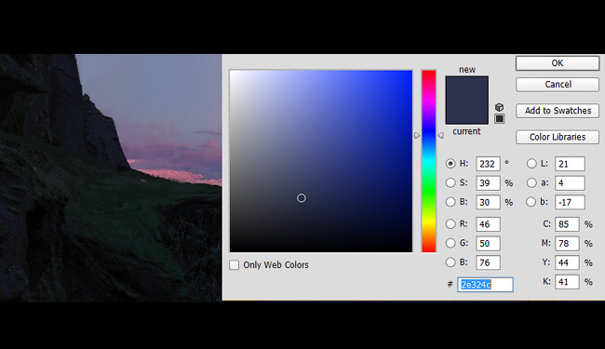Click Add to Swatches button
The image size is (605, 349).
point(558,111)
